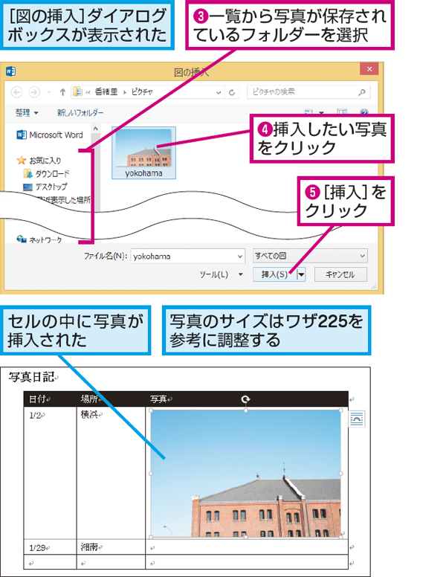Click the folder icon in the address bar
The image size is (446, 577).
click(77, 91)
